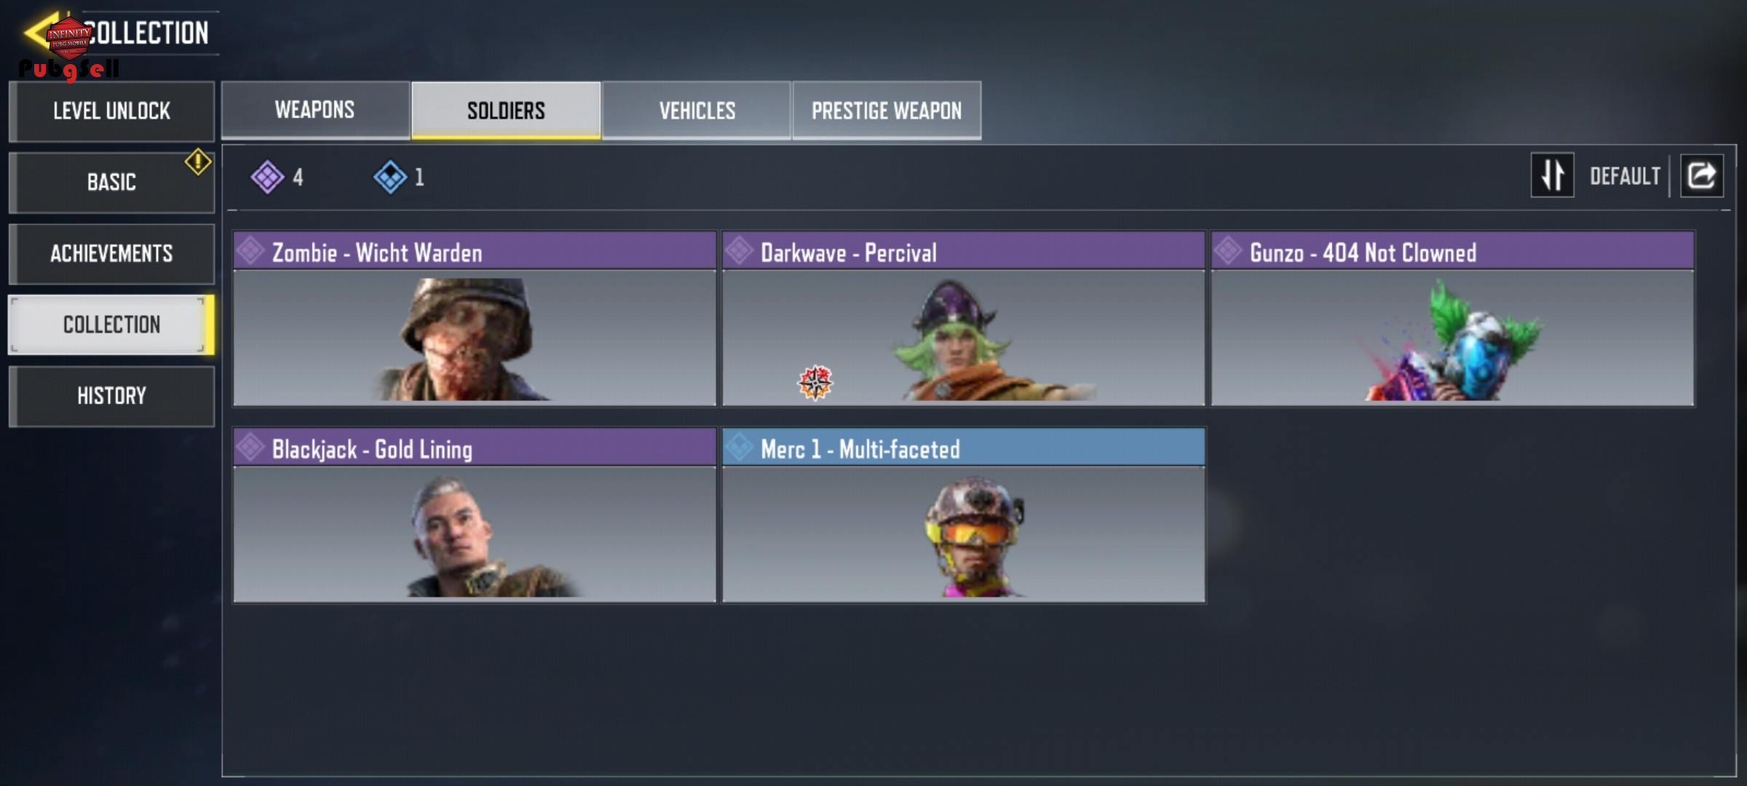Select the Zombie - Wicht Warden skin
The image size is (1747, 786).
[x=475, y=319]
